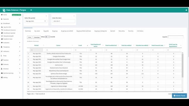Expand the Aspirants menu chevron

point(20,19)
